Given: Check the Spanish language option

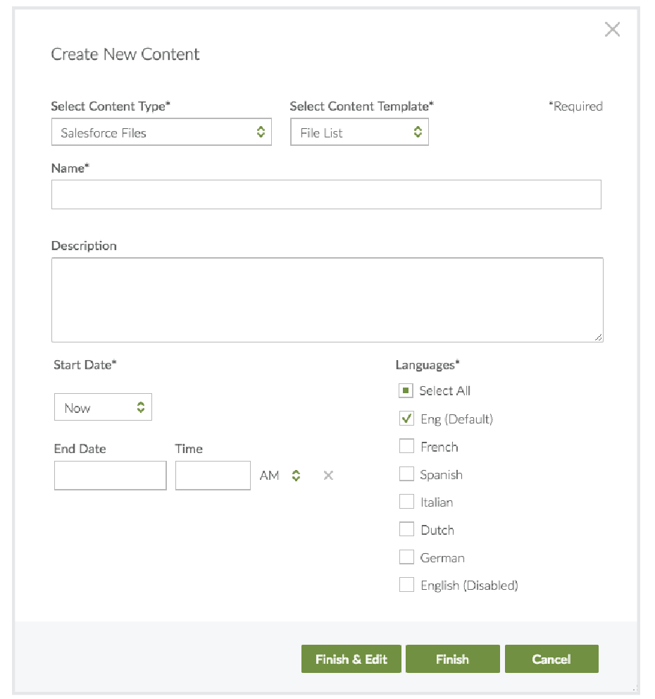Looking at the screenshot, I should tap(406, 474).
